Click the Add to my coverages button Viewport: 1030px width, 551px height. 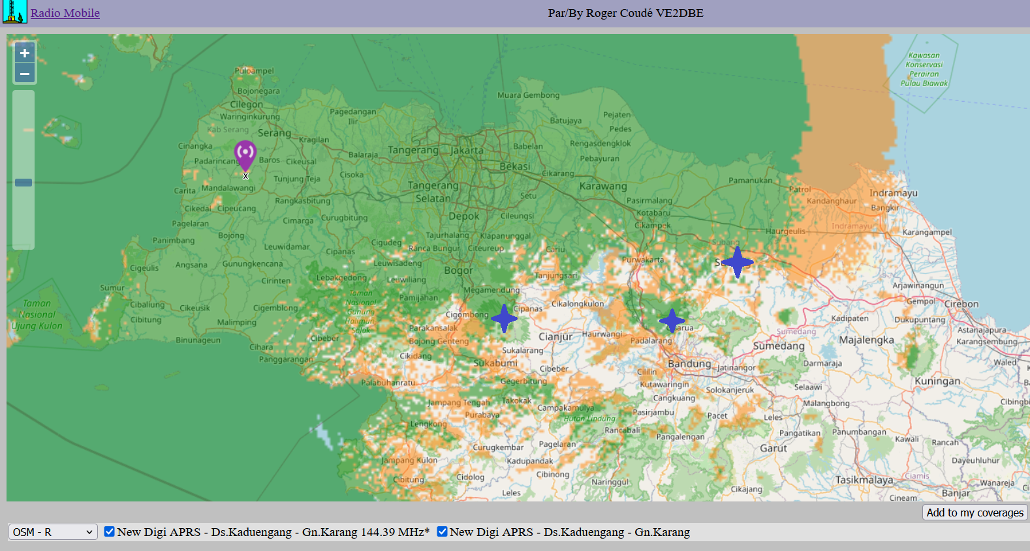click(975, 513)
